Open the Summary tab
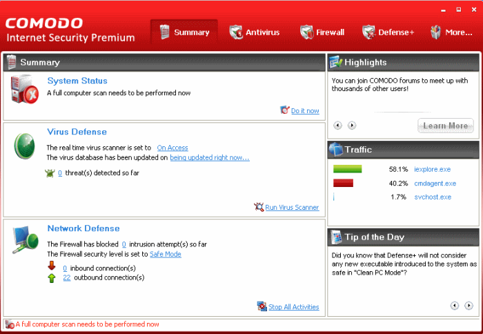The height and width of the screenshot is (334, 483). [184, 32]
